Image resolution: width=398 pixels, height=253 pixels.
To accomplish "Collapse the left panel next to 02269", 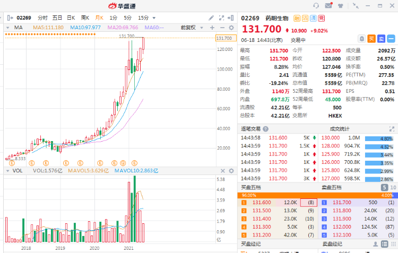I will pyautogui.click(x=10, y=18).
